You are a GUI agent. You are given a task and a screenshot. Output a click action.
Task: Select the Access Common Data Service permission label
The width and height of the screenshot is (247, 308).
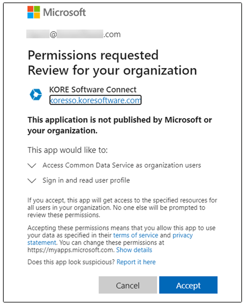[122, 165]
